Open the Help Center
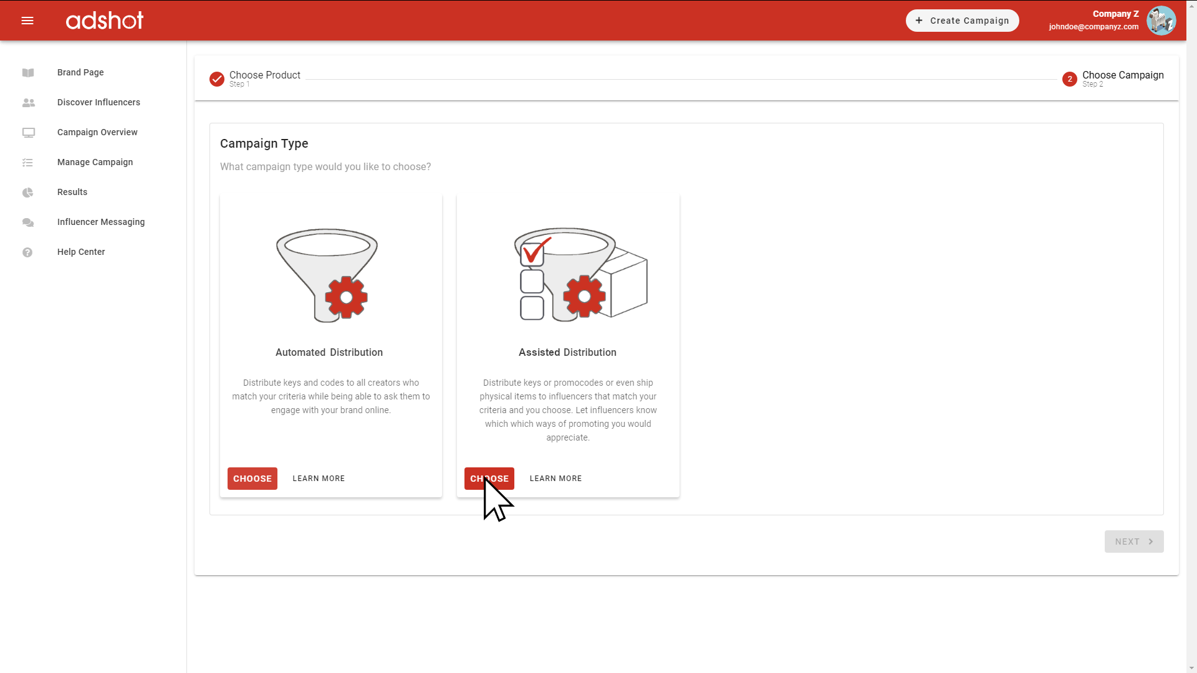The width and height of the screenshot is (1197, 673). point(81,252)
